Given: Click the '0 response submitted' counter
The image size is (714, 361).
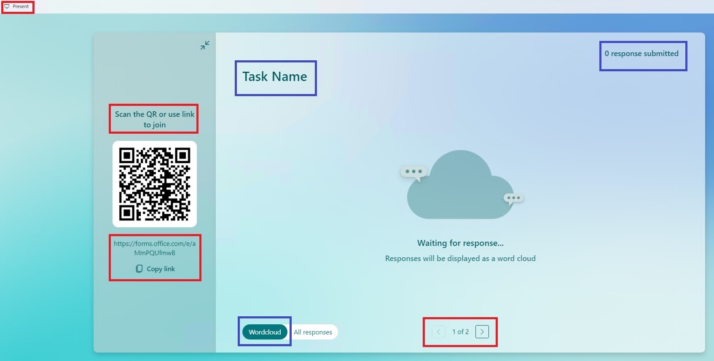Looking at the screenshot, I should 642,54.
